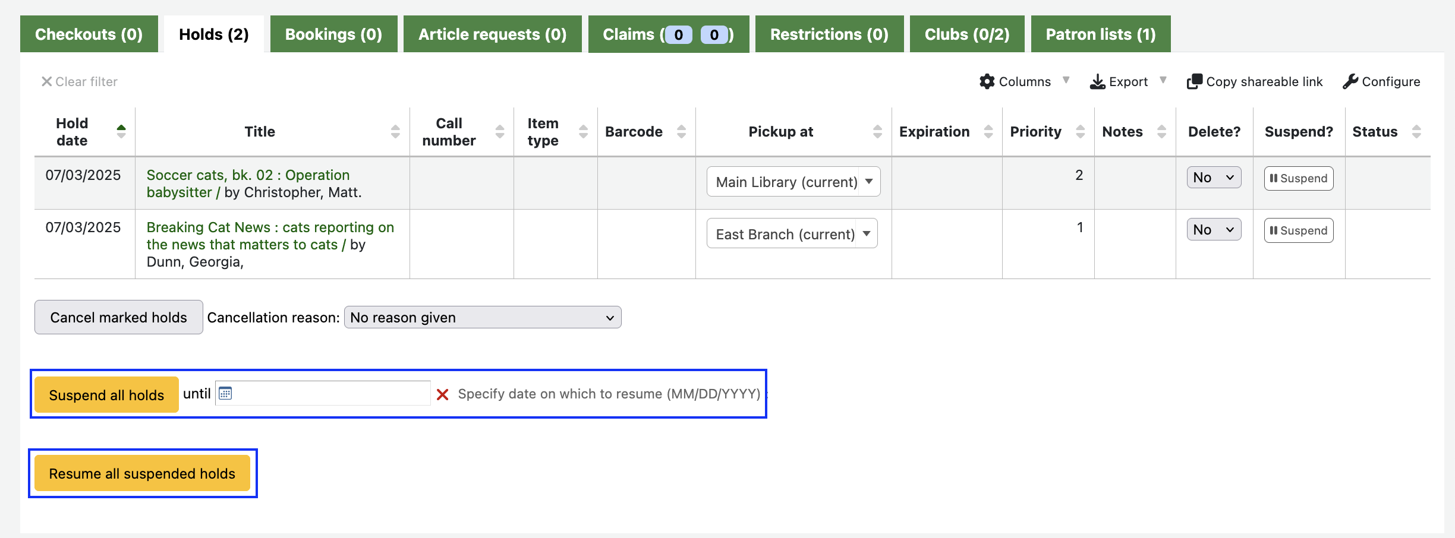Click the Columns gear icon
This screenshot has width=1455, height=538.
coord(987,81)
